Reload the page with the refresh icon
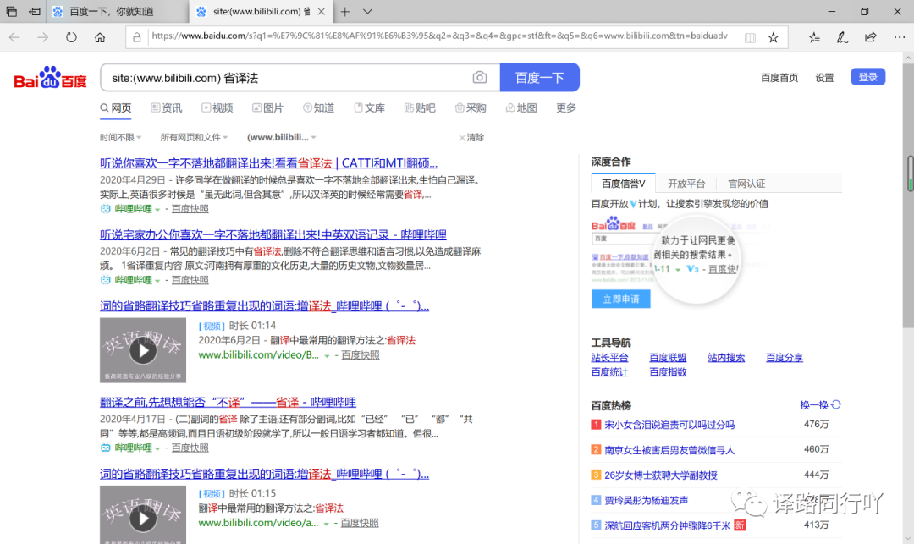Viewport: 914px width, 544px height. point(71,37)
